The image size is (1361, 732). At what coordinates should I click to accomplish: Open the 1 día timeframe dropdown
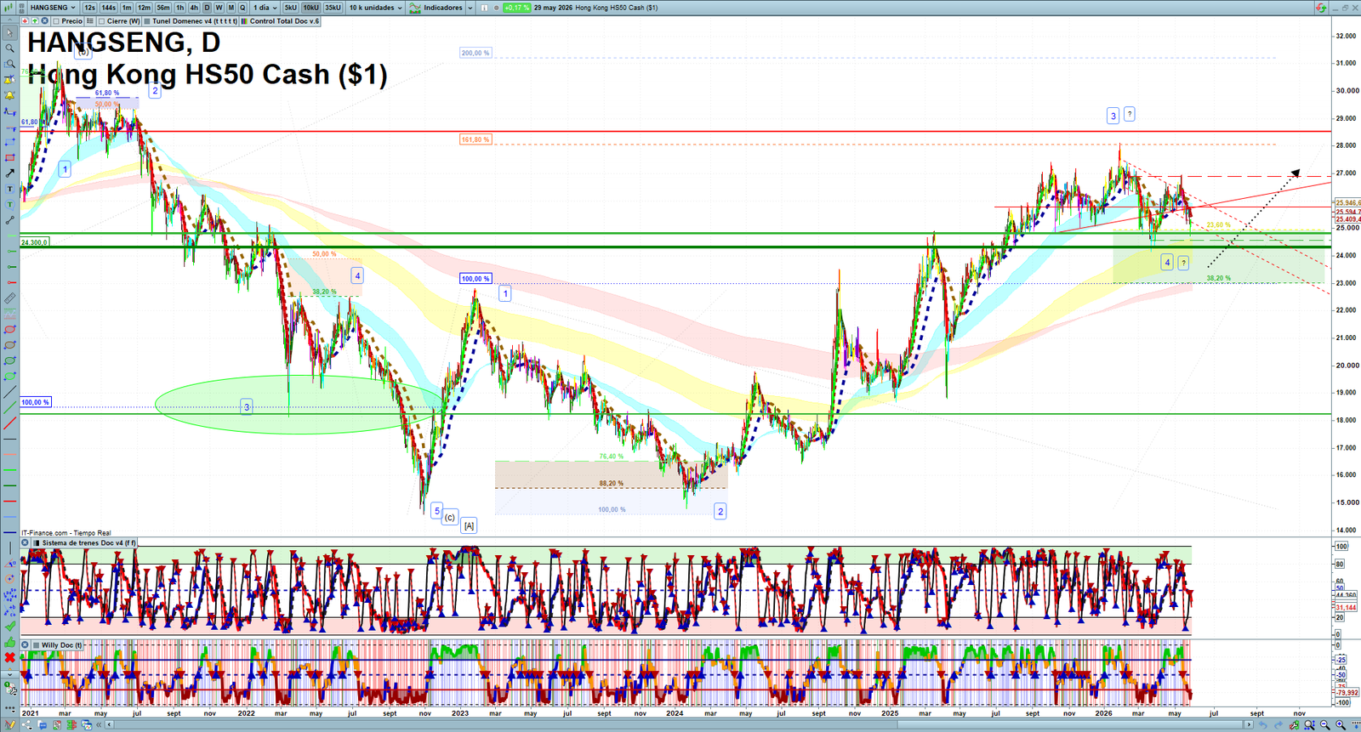click(265, 8)
